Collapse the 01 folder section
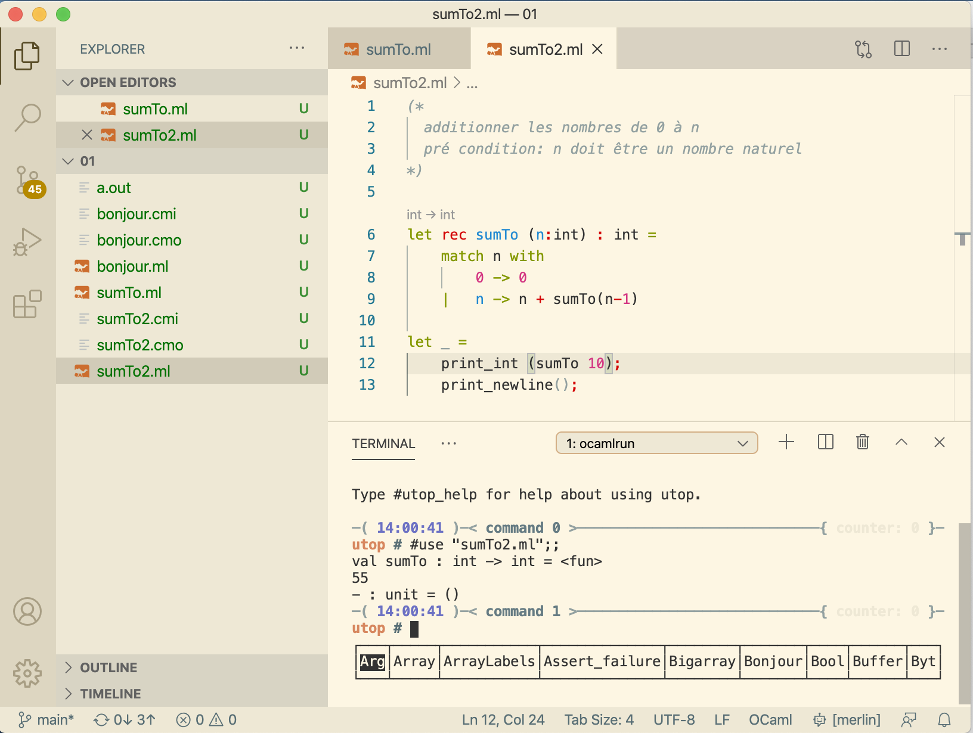This screenshot has height=733, width=973. pyautogui.click(x=192, y=161)
